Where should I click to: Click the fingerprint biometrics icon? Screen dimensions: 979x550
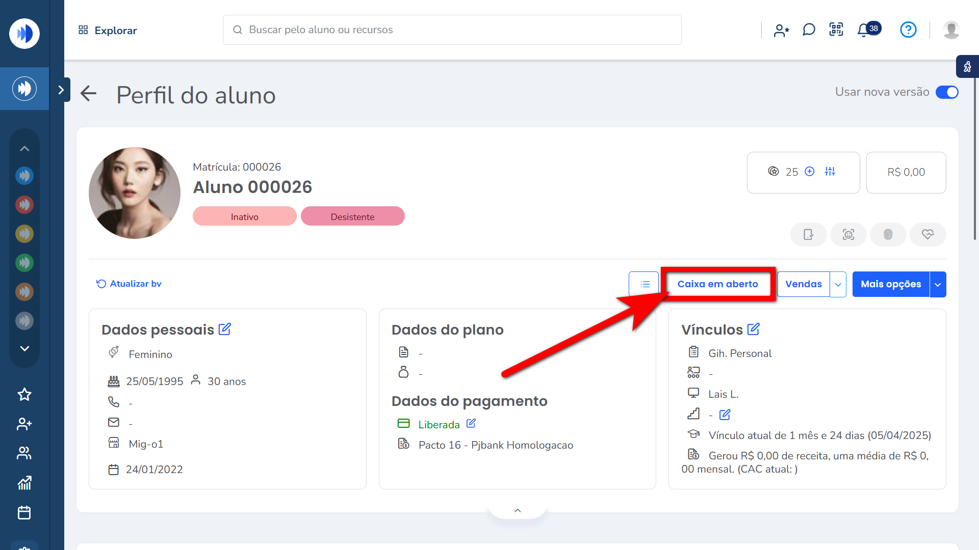coord(888,234)
